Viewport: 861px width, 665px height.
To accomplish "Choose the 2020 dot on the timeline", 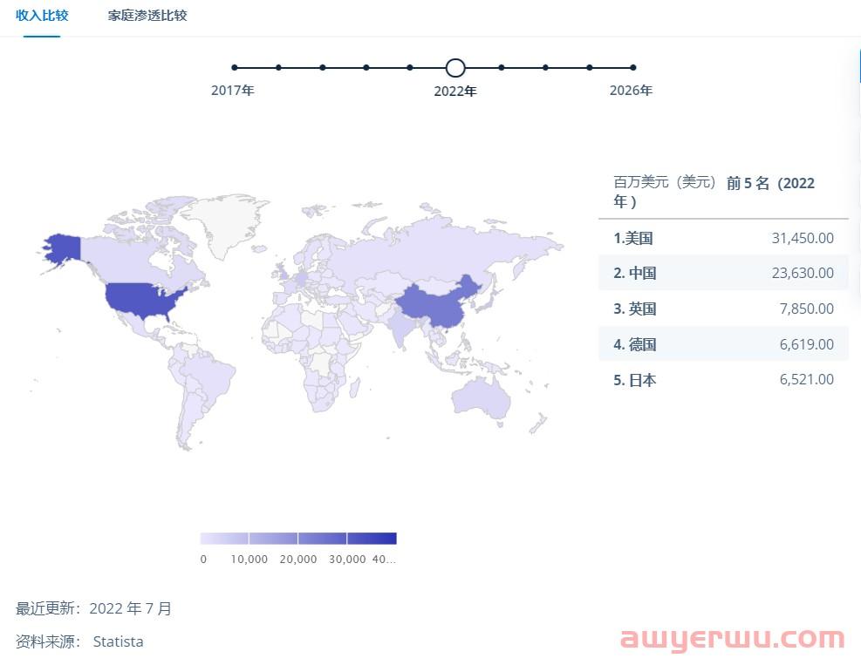I will (x=366, y=67).
